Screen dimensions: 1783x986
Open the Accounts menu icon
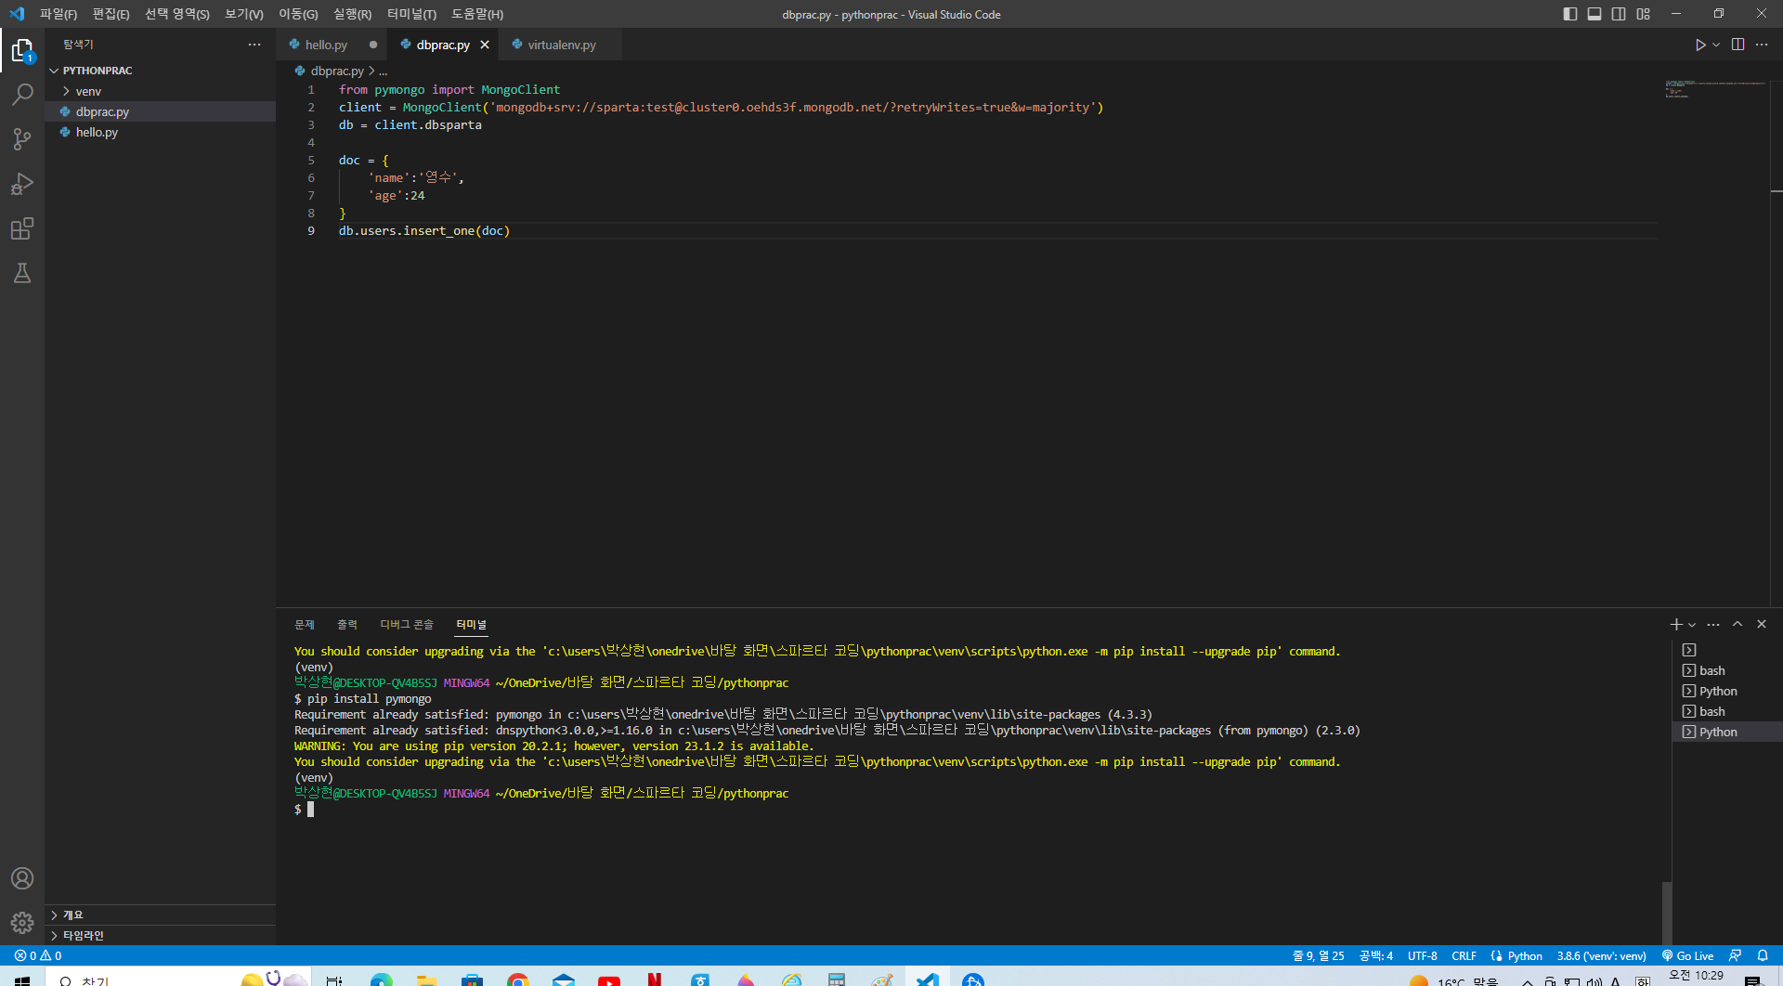pyautogui.click(x=22, y=878)
